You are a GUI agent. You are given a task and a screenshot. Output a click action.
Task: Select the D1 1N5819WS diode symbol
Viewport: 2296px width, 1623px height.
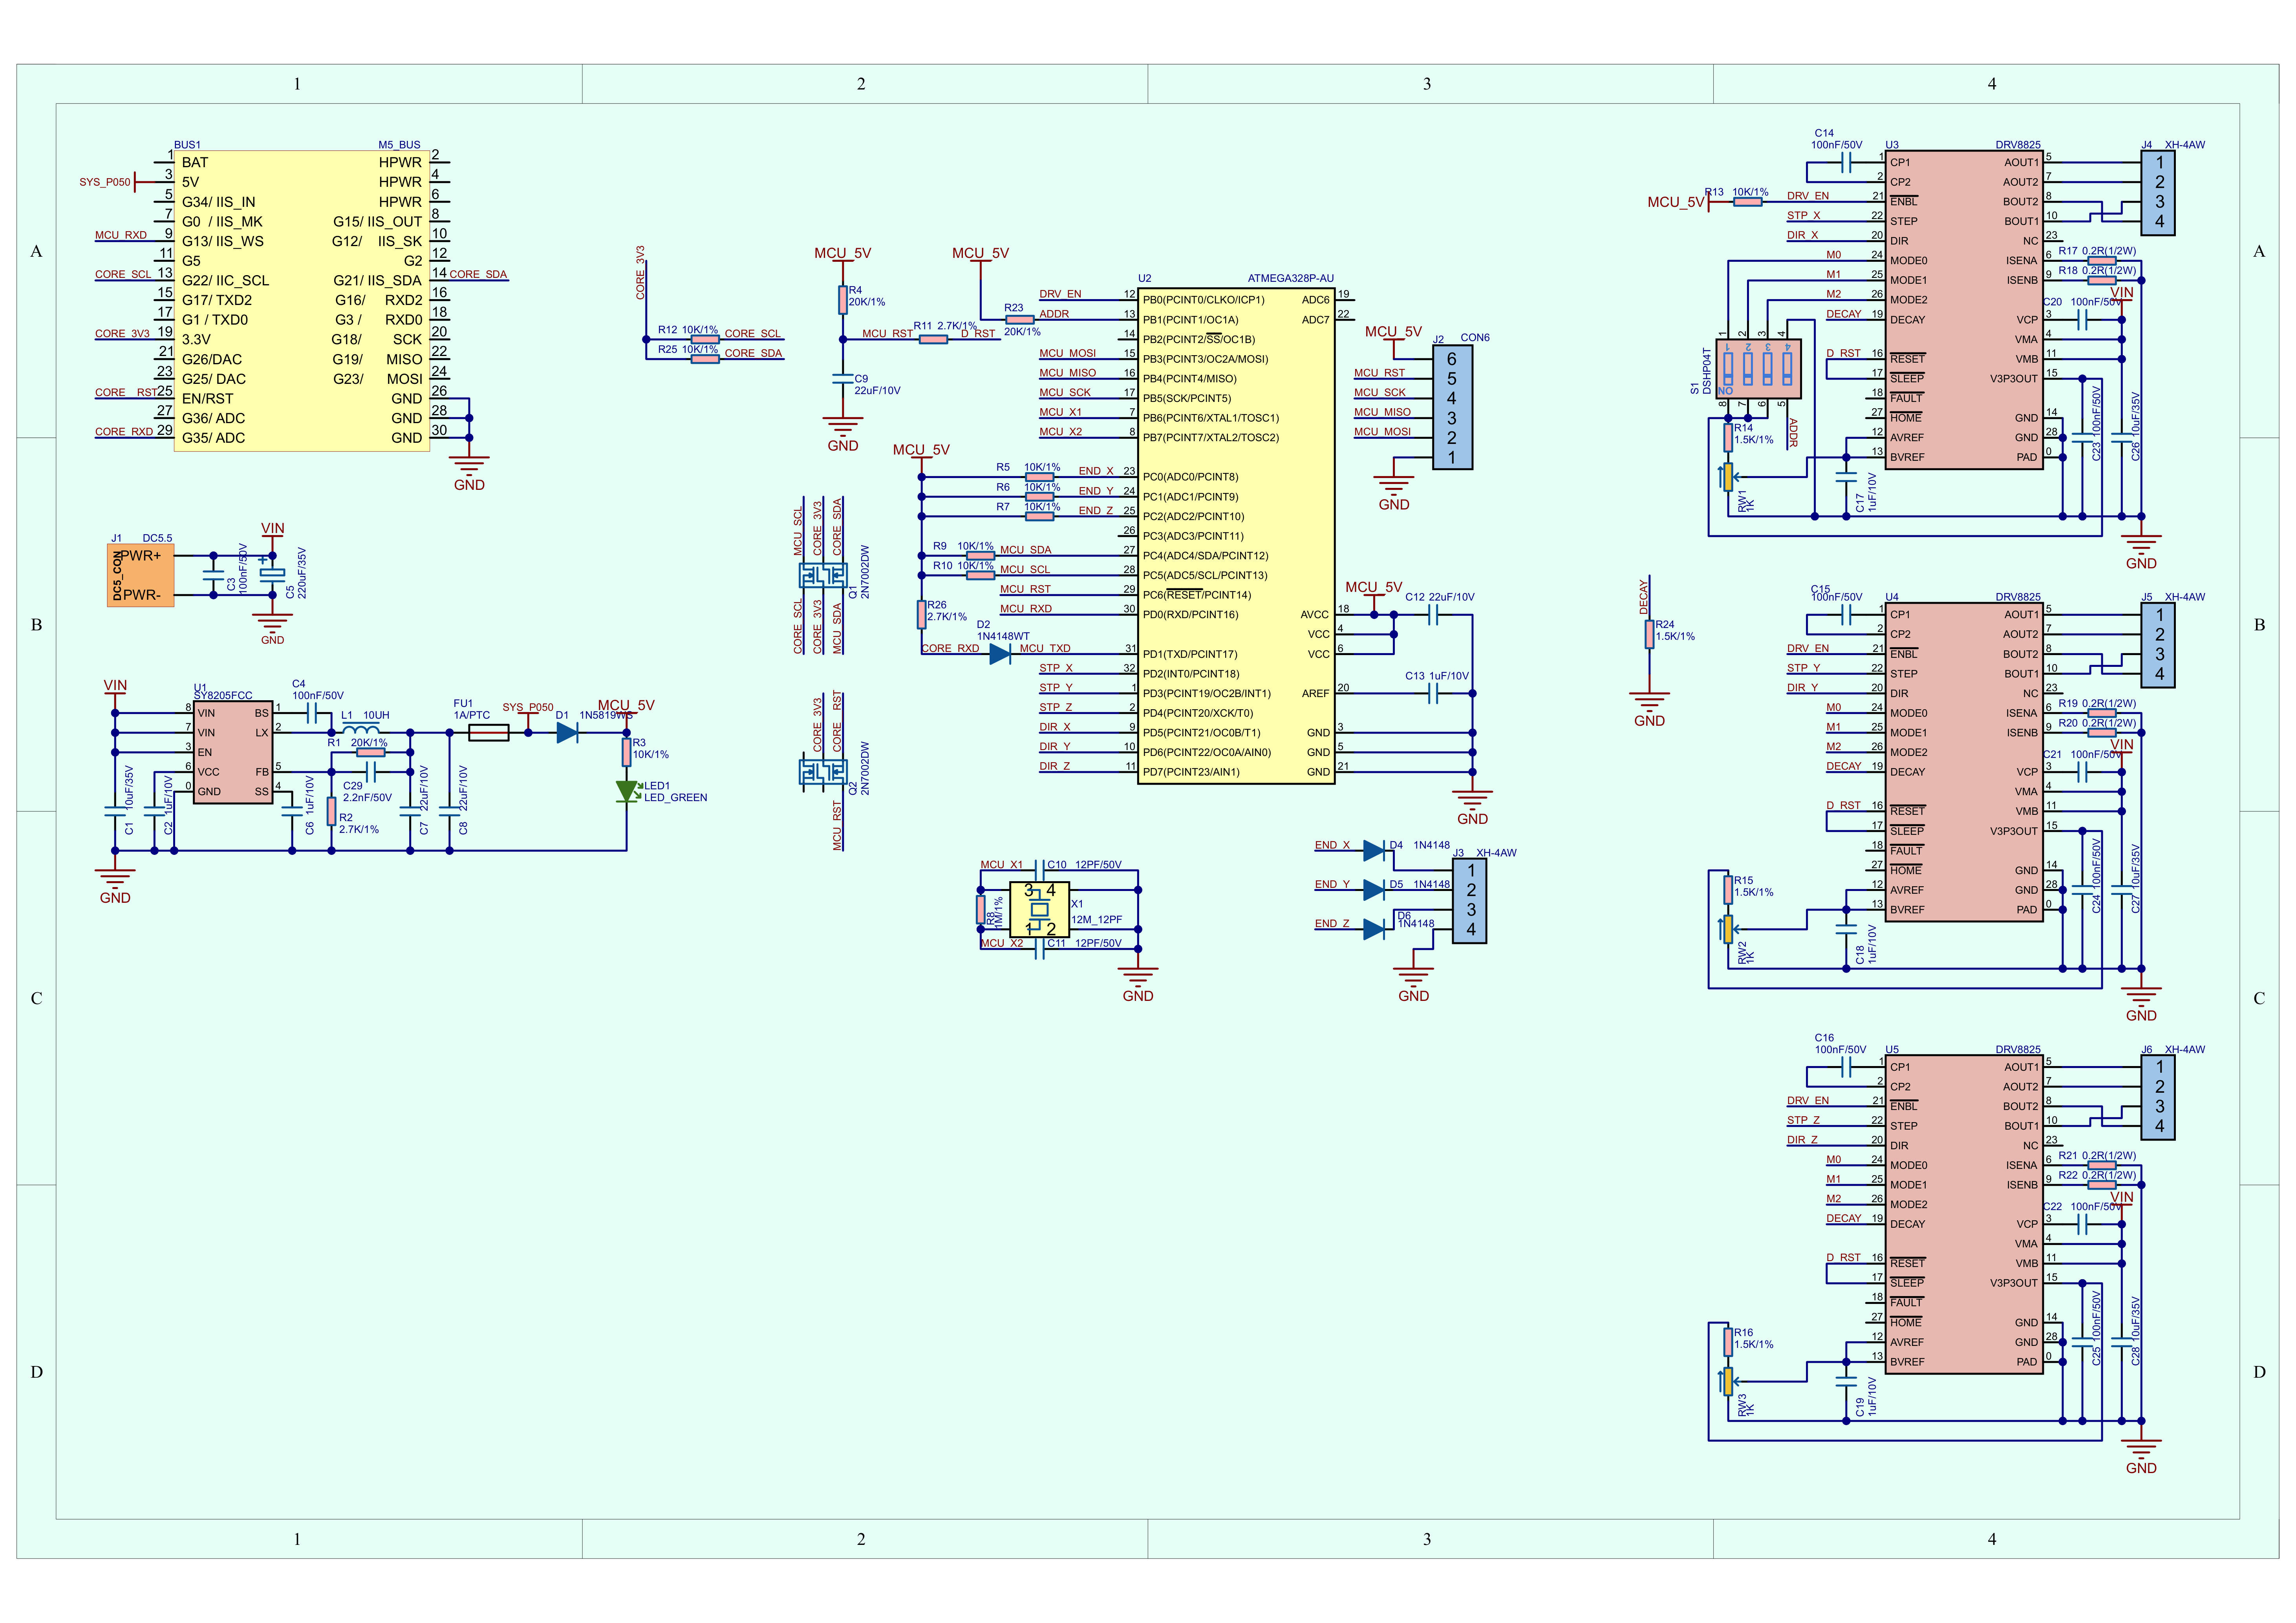click(x=567, y=732)
